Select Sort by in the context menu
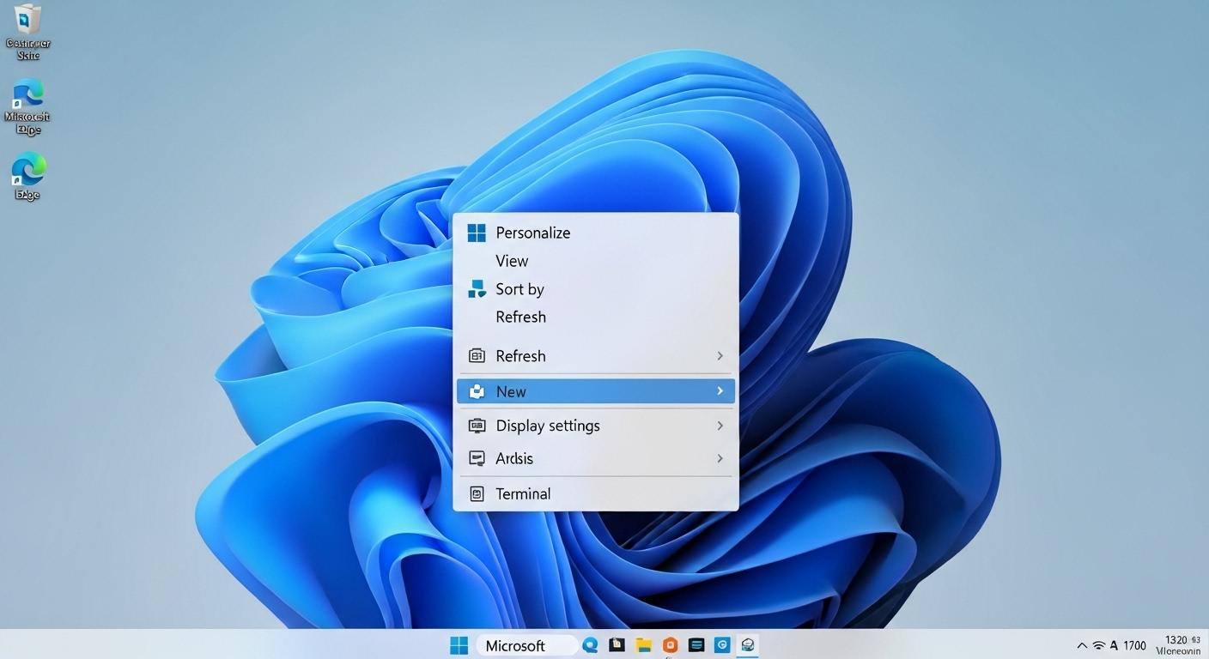The image size is (1209, 659). pyautogui.click(x=519, y=289)
